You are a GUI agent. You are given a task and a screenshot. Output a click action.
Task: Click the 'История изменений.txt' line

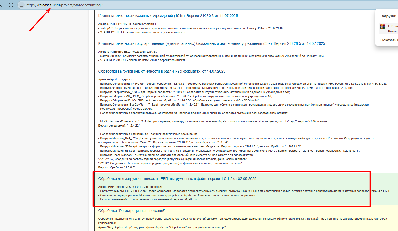149,199
